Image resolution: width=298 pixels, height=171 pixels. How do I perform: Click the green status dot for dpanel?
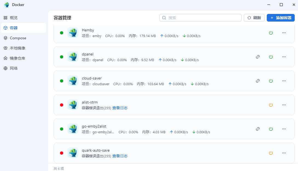[x=62, y=57]
